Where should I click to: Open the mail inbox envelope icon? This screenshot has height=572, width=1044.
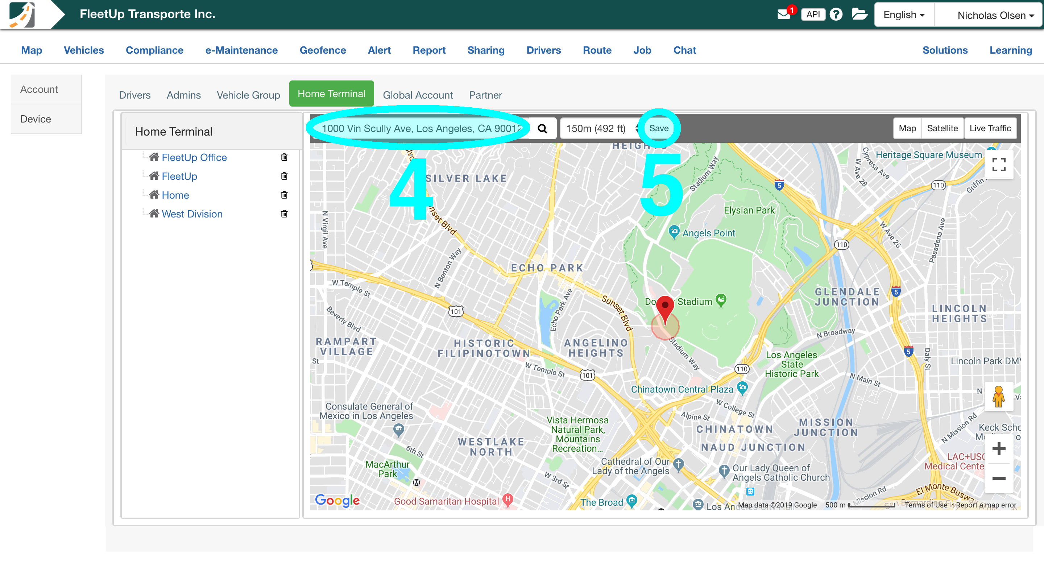click(x=784, y=14)
